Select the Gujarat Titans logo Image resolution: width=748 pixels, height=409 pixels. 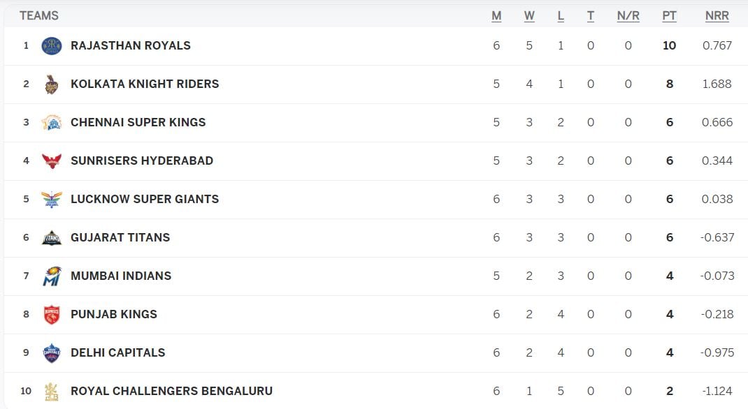[52, 237]
